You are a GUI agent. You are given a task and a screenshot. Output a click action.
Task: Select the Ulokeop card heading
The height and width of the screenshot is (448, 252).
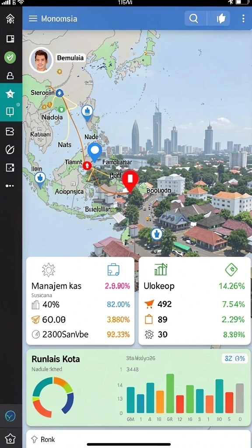tap(159, 286)
